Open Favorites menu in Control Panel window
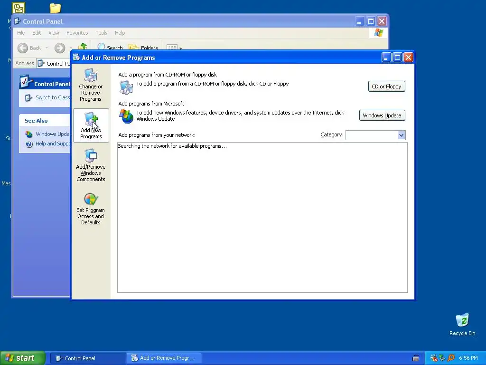Image resolution: width=486 pixels, height=365 pixels. pos(77,33)
